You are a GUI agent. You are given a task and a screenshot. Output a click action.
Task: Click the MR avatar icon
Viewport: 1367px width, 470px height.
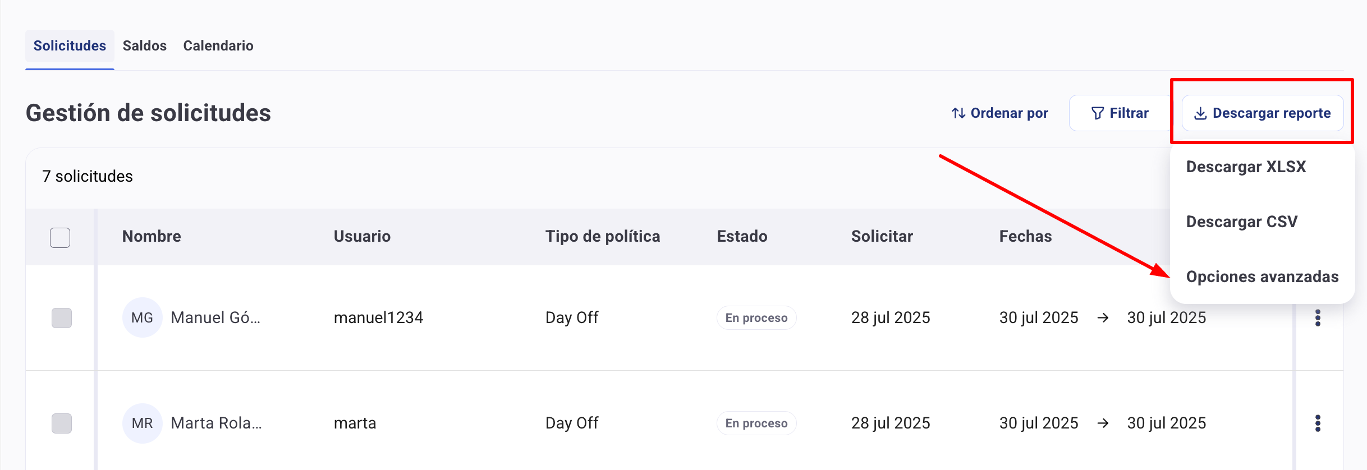click(x=142, y=423)
